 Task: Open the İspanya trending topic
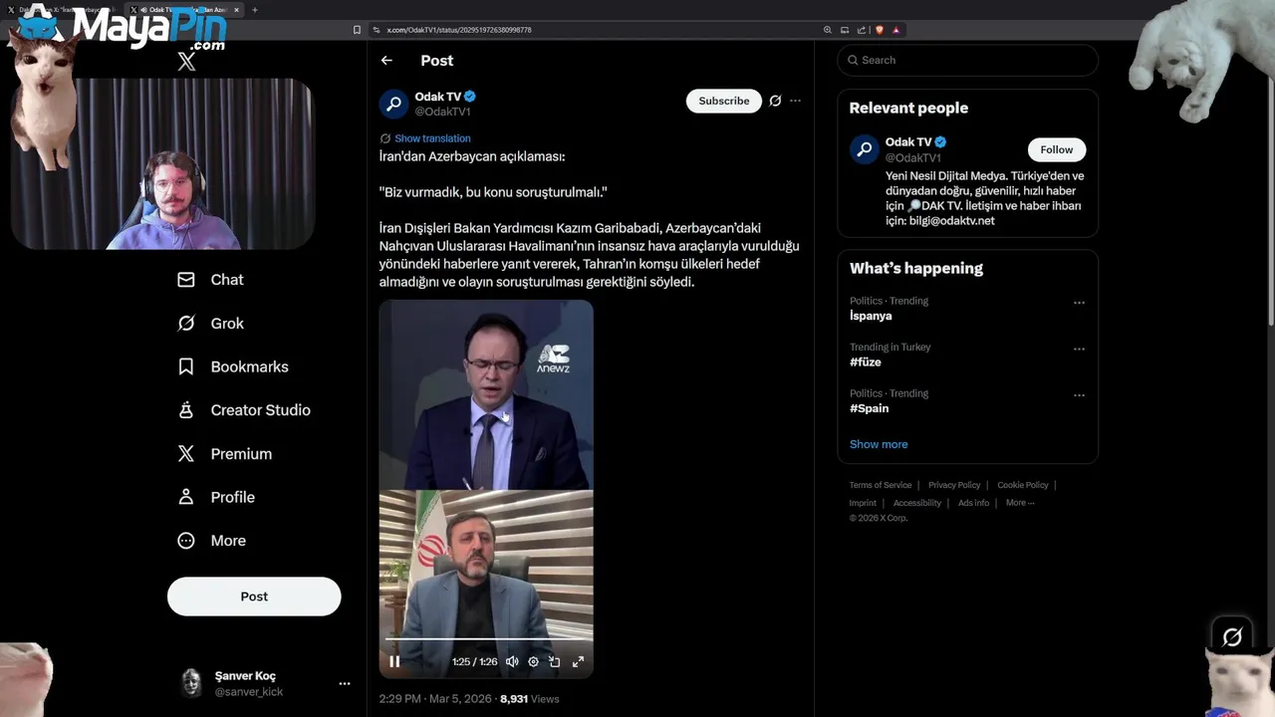[871, 316]
